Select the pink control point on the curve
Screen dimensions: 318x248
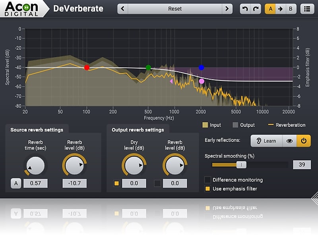click(202, 81)
